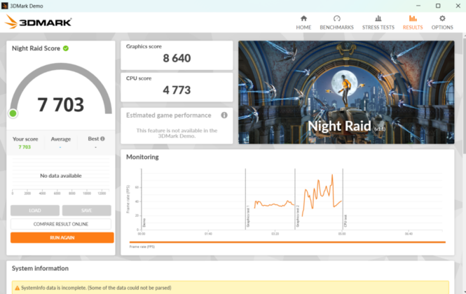Click the Demo marker on monitoring chart
The height and width of the screenshot is (294, 466).
click(x=144, y=223)
